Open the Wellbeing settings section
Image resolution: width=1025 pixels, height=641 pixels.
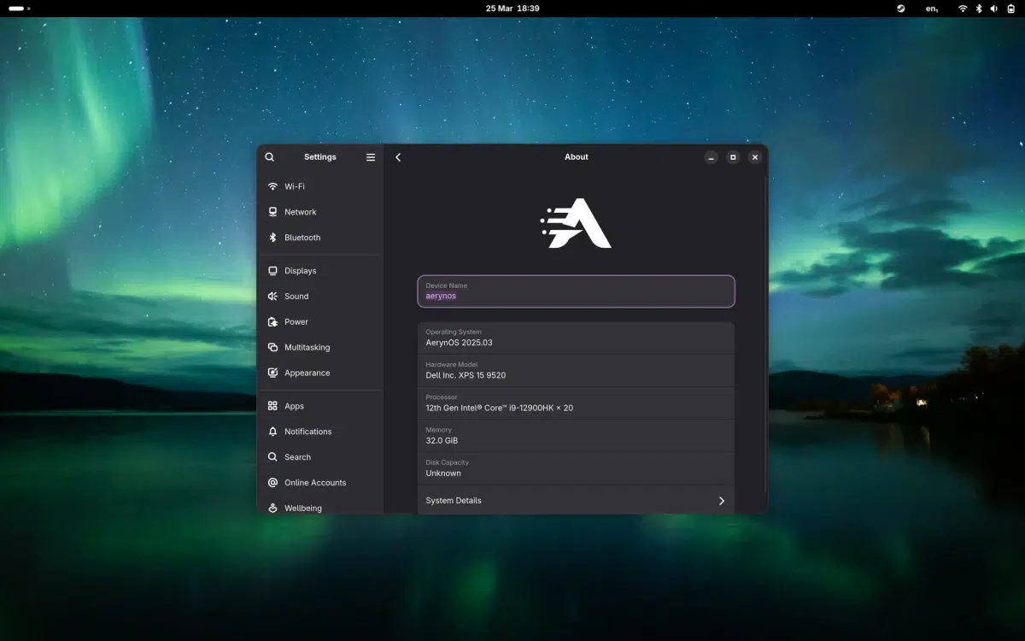pyautogui.click(x=303, y=508)
